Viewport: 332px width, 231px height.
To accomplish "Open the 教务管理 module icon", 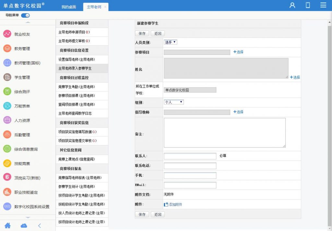I will pos(7,48).
